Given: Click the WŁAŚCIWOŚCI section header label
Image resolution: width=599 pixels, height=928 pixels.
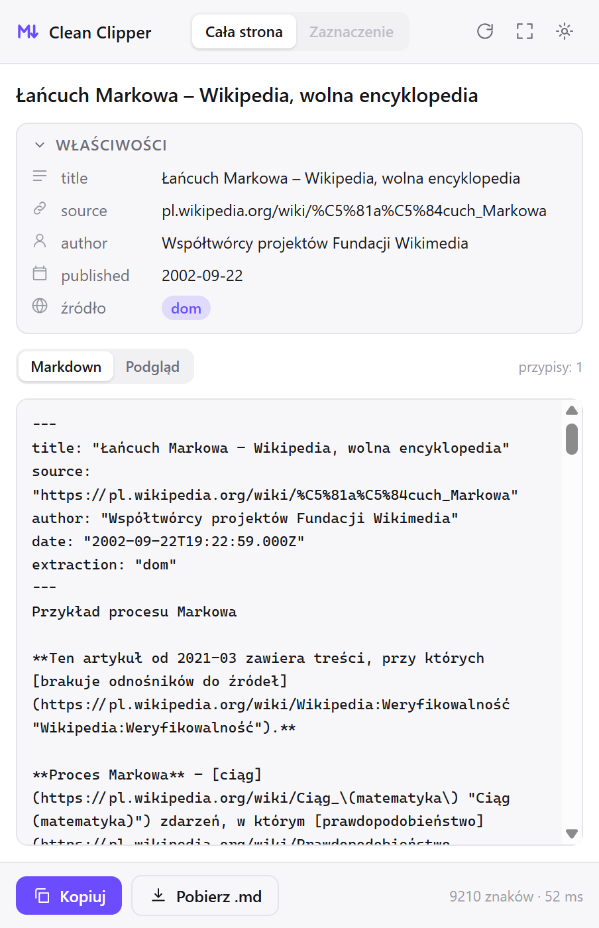Looking at the screenshot, I should click(x=111, y=145).
